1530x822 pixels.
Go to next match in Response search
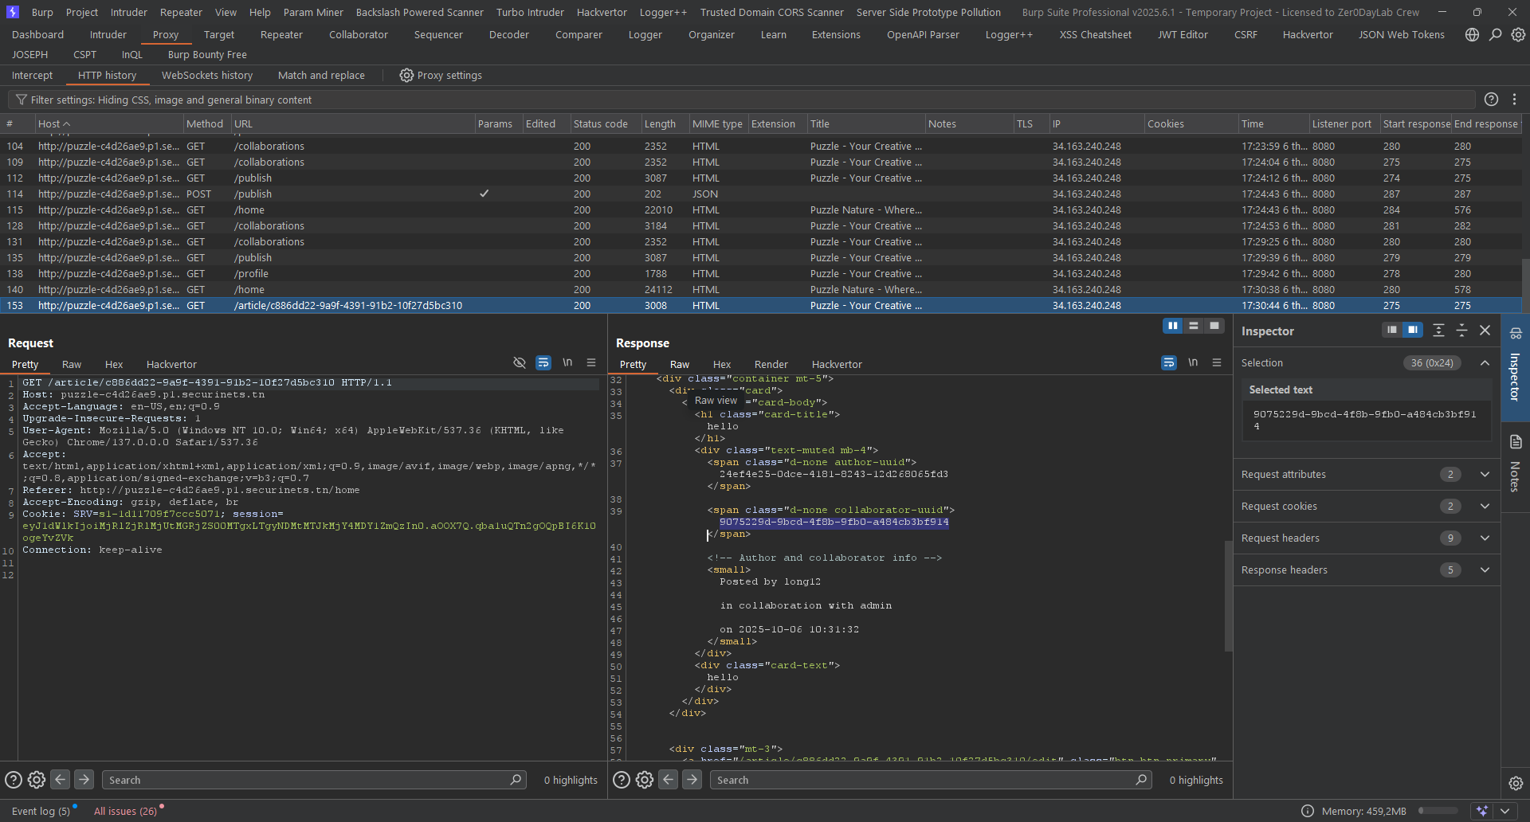pos(692,780)
